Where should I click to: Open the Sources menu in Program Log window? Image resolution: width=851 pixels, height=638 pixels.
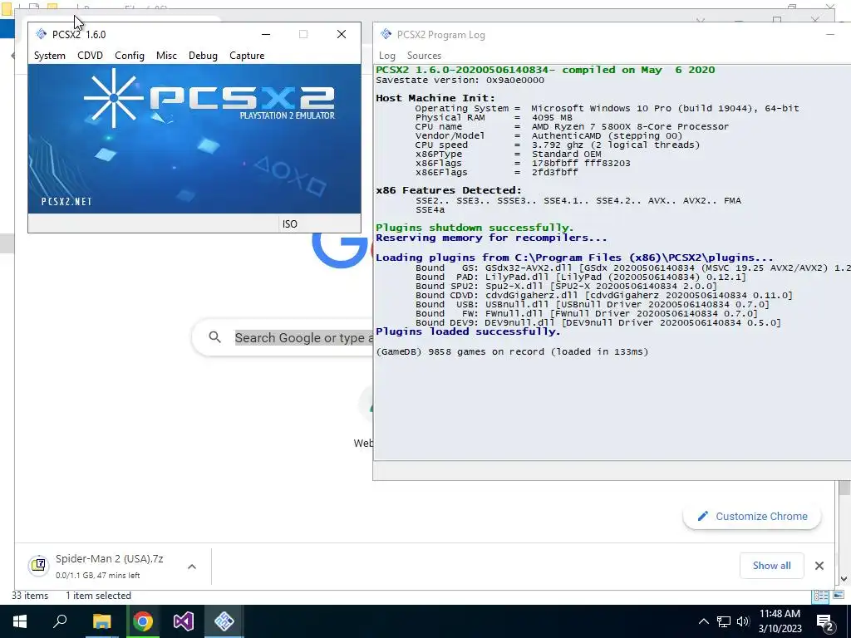coord(424,56)
